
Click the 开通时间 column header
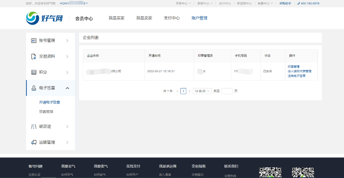154,56
